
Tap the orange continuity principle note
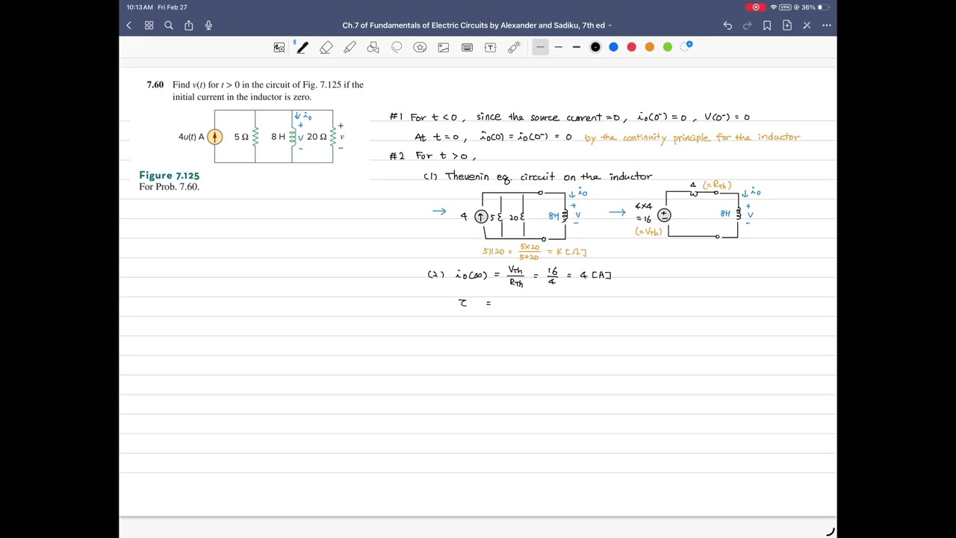[x=692, y=137]
